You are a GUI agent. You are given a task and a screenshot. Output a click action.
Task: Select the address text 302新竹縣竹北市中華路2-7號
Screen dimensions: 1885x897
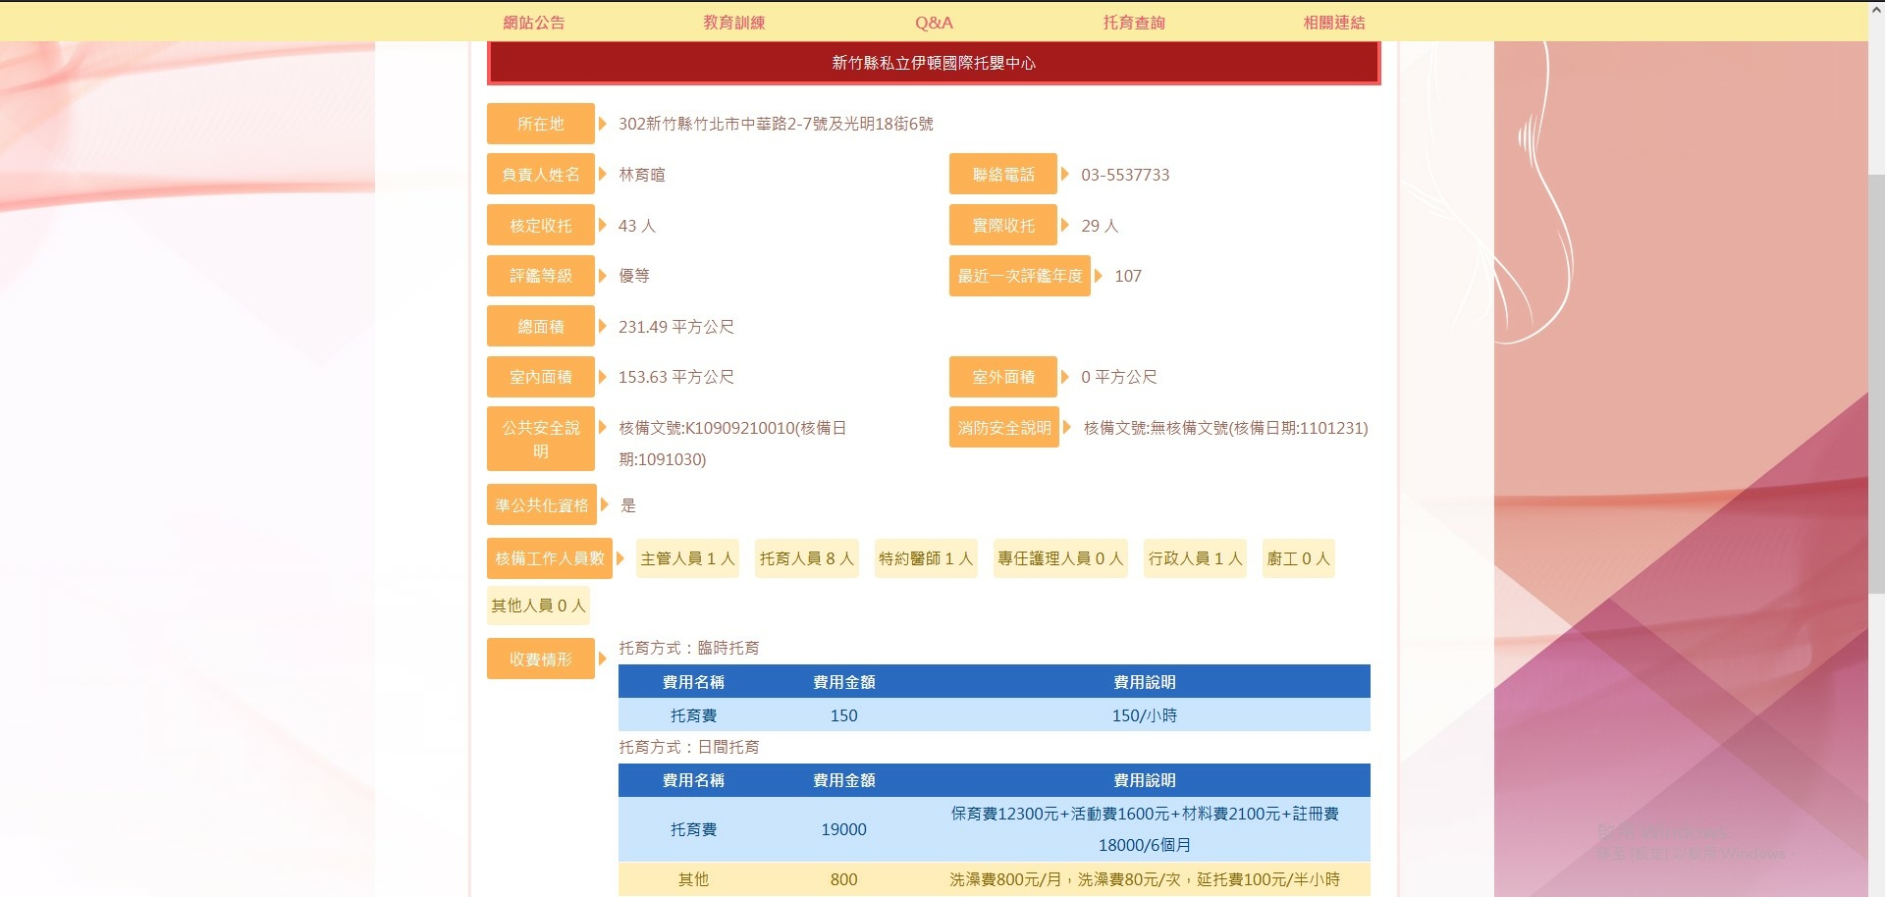pos(723,124)
